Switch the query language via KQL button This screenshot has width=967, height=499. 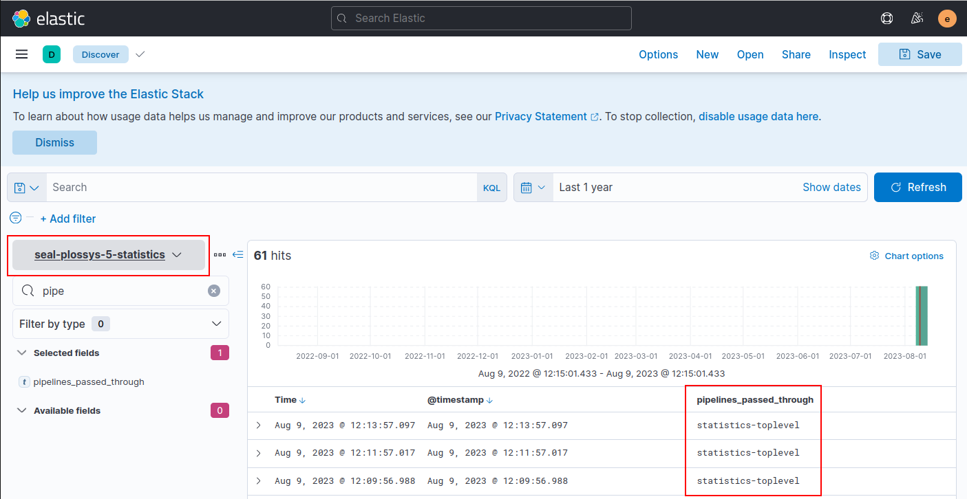pyautogui.click(x=491, y=187)
